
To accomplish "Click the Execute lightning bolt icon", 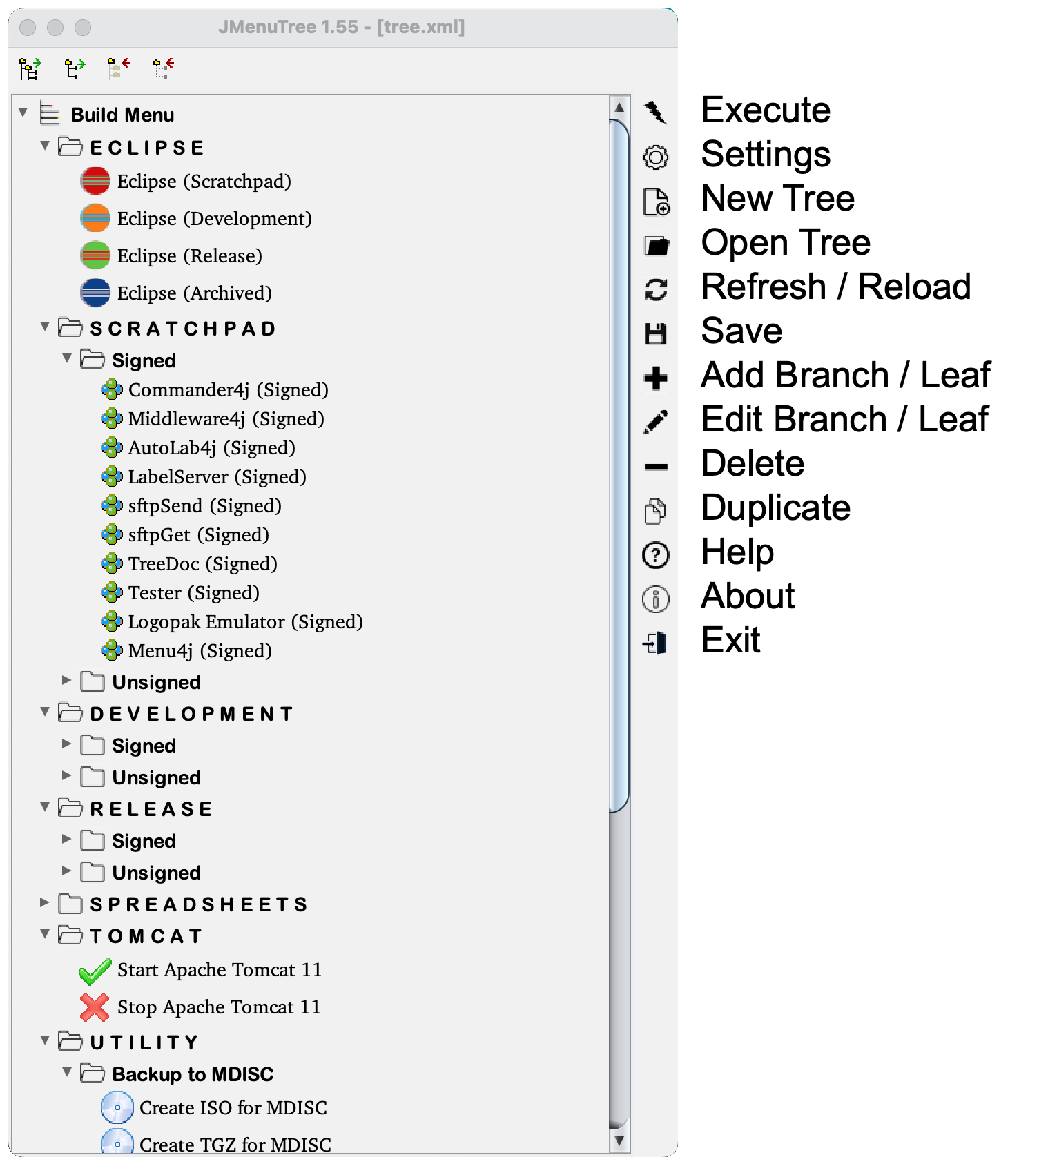I will [655, 112].
